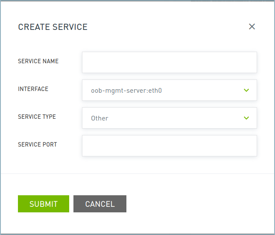The width and height of the screenshot is (275, 235).
Task: Click the green chevron in the Service Type field
Action: point(246,118)
